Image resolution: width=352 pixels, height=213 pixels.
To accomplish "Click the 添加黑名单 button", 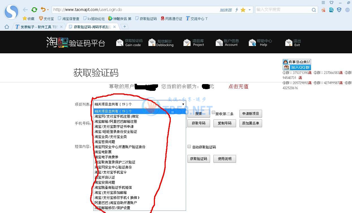I will click(x=251, y=123).
